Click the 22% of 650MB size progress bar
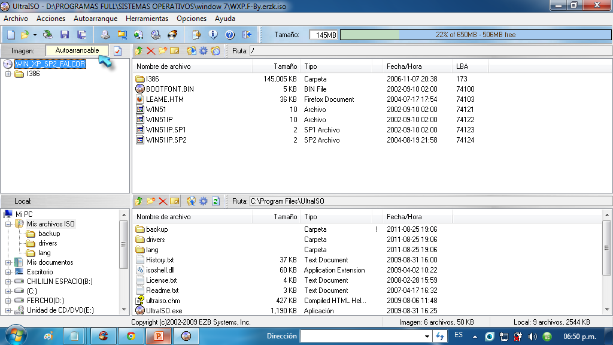Screen dimensions: 613x345 (476, 35)
